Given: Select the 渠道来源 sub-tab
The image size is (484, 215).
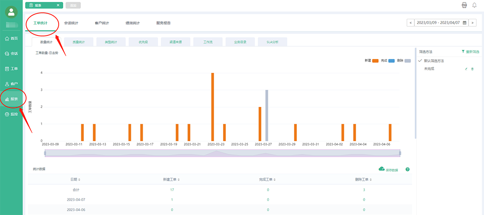Looking at the screenshot, I should pos(176,42).
